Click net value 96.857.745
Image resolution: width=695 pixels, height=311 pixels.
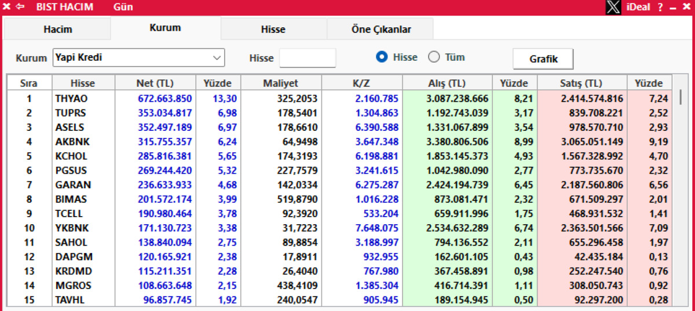click(167, 300)
